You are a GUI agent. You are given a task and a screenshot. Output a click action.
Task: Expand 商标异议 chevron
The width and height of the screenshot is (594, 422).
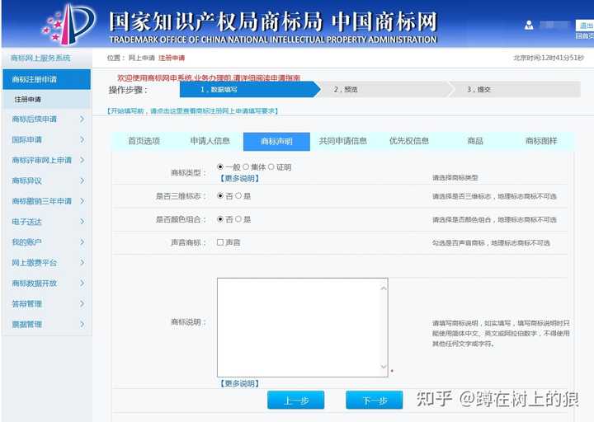82,181
